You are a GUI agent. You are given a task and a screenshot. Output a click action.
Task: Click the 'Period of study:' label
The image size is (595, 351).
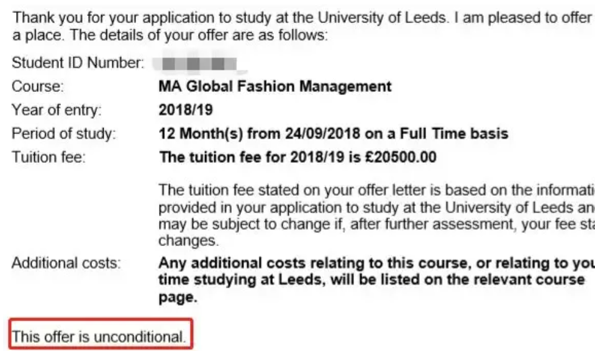tap(63, 134)
